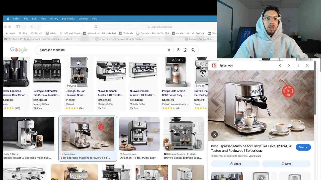Screen dimensions: 321x180
Task: Open the Sportcal bookmark
Action: [x=188, y=33]
